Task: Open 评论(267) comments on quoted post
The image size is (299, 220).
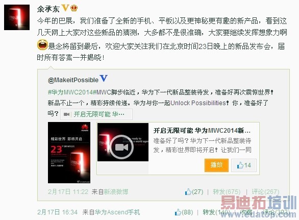Action: coord(265,191)
